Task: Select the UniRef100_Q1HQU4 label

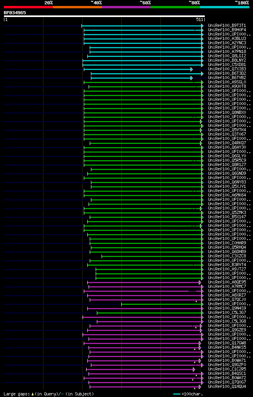Action: tap(227, 387)
